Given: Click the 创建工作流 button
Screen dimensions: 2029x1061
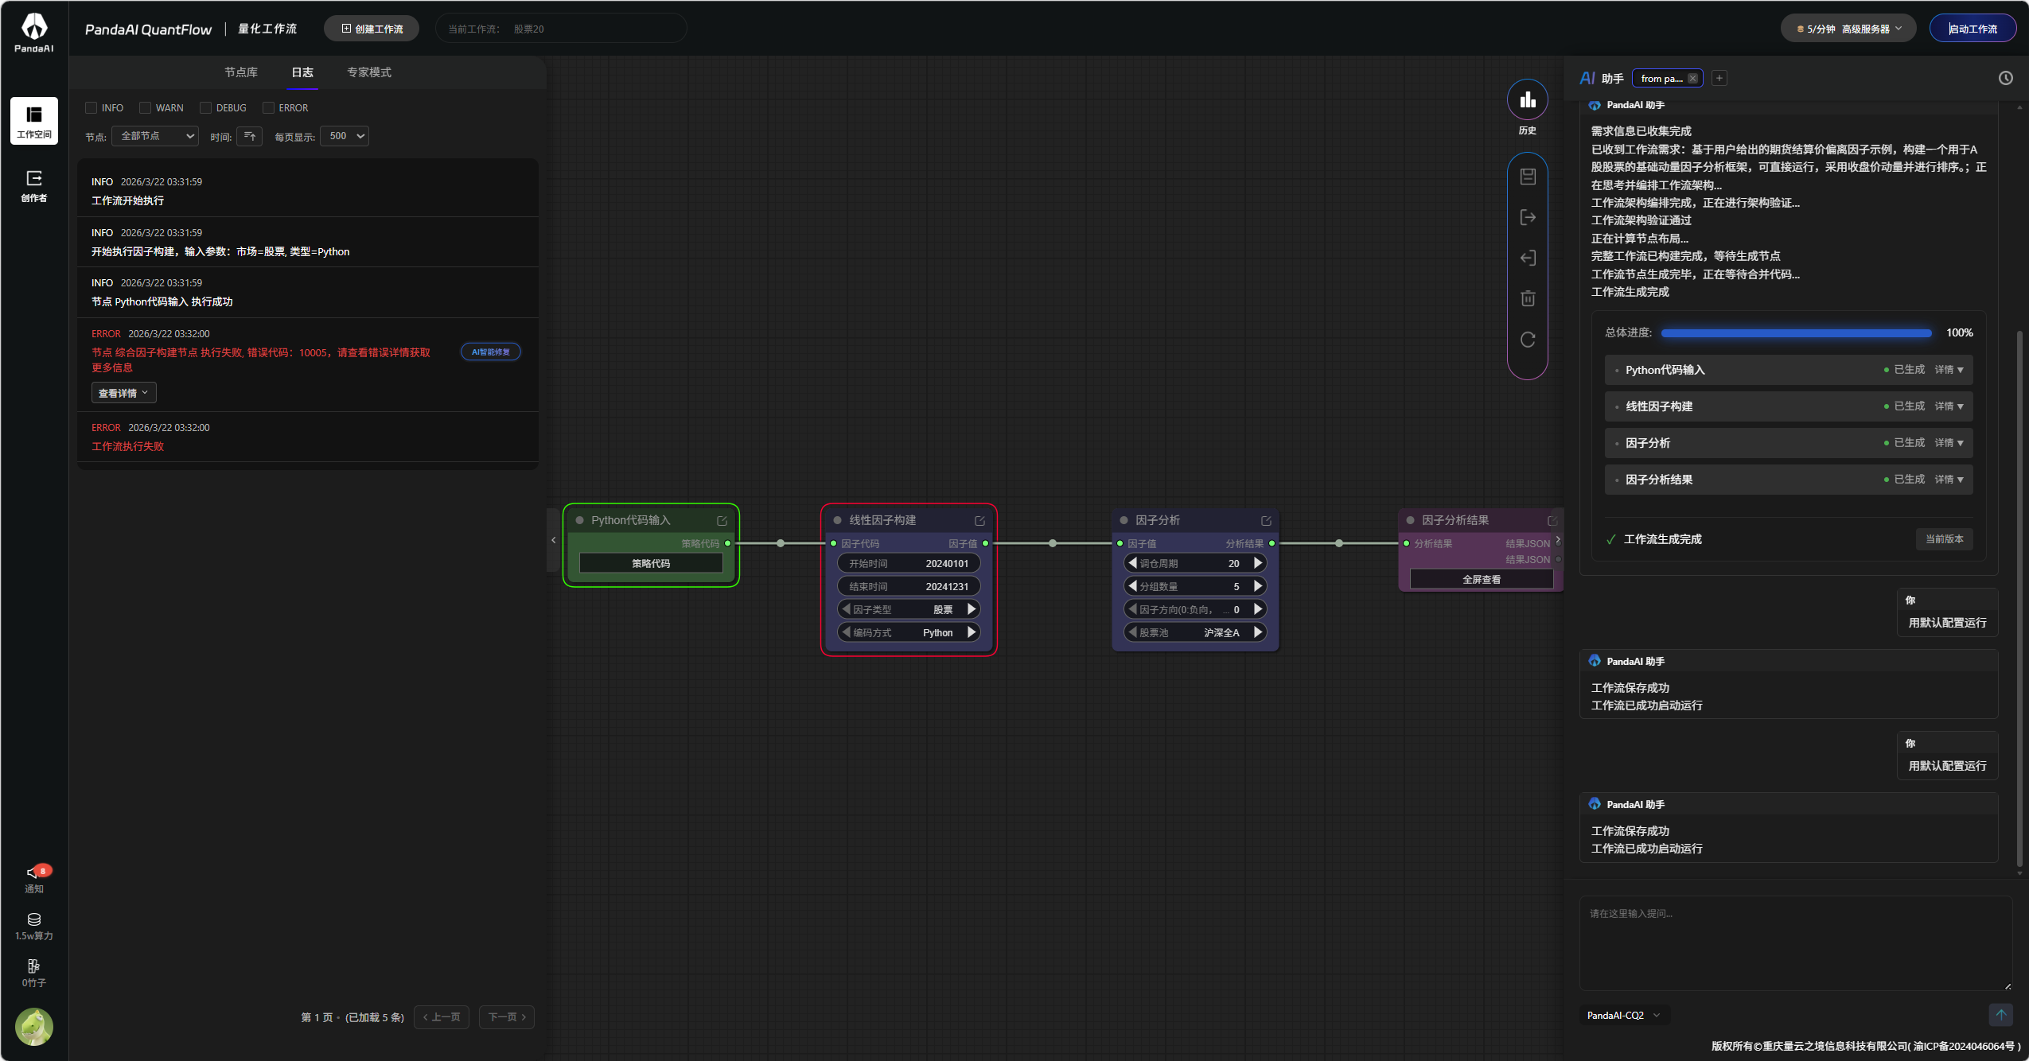Looking at the screenshot, I should pyautogui.click(x=372, y=29).
